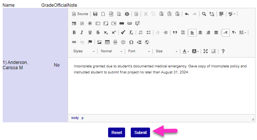Create a Div container

tap(183, 33)
